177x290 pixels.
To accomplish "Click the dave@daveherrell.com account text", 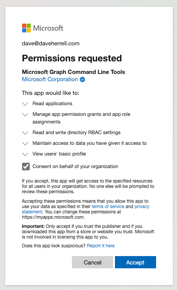I will point(51,43).
